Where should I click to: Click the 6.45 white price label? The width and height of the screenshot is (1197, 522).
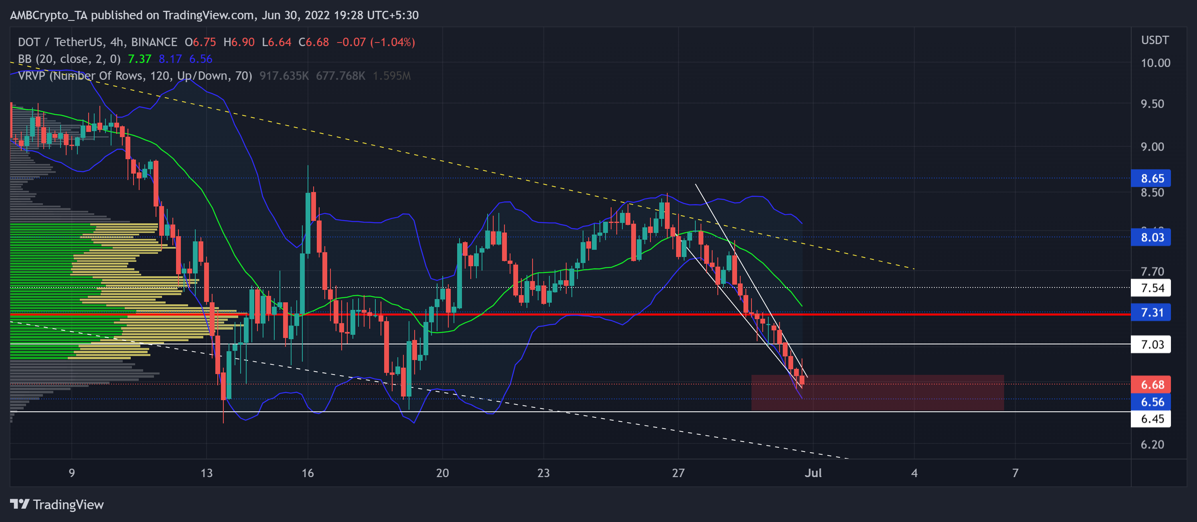click(1151, 419)
